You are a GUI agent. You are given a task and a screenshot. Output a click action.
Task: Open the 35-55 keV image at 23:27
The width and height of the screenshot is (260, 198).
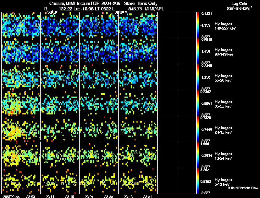coord(89,103)
